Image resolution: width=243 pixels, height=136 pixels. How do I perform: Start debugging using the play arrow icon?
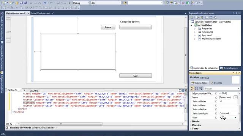click(x=70, y=3)
